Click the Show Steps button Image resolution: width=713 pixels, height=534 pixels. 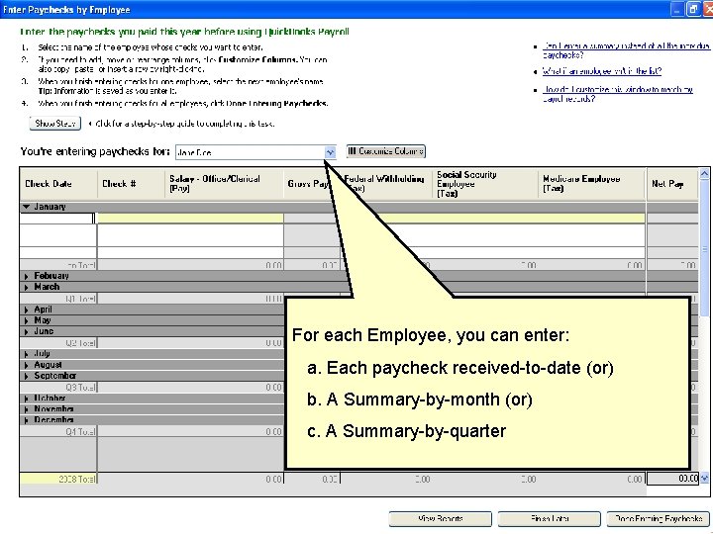click(55, 124)
